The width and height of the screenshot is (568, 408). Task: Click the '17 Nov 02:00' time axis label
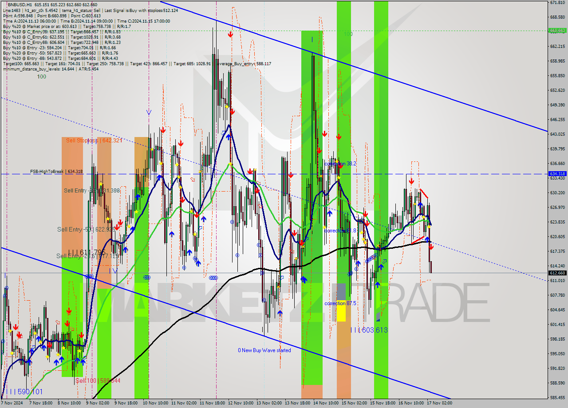point(440,403)
